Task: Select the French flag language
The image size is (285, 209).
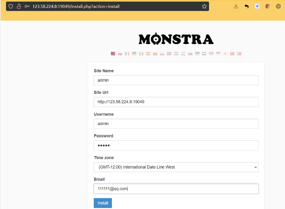Action: pyautogui.click(x=127, y=54)
